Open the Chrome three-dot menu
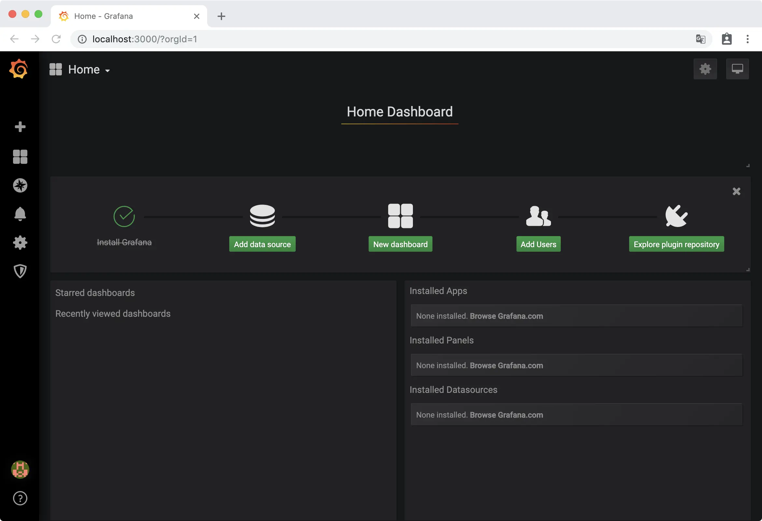Image resolution: width=762 pixels, height=521 pixels. (x=748, y=39)
